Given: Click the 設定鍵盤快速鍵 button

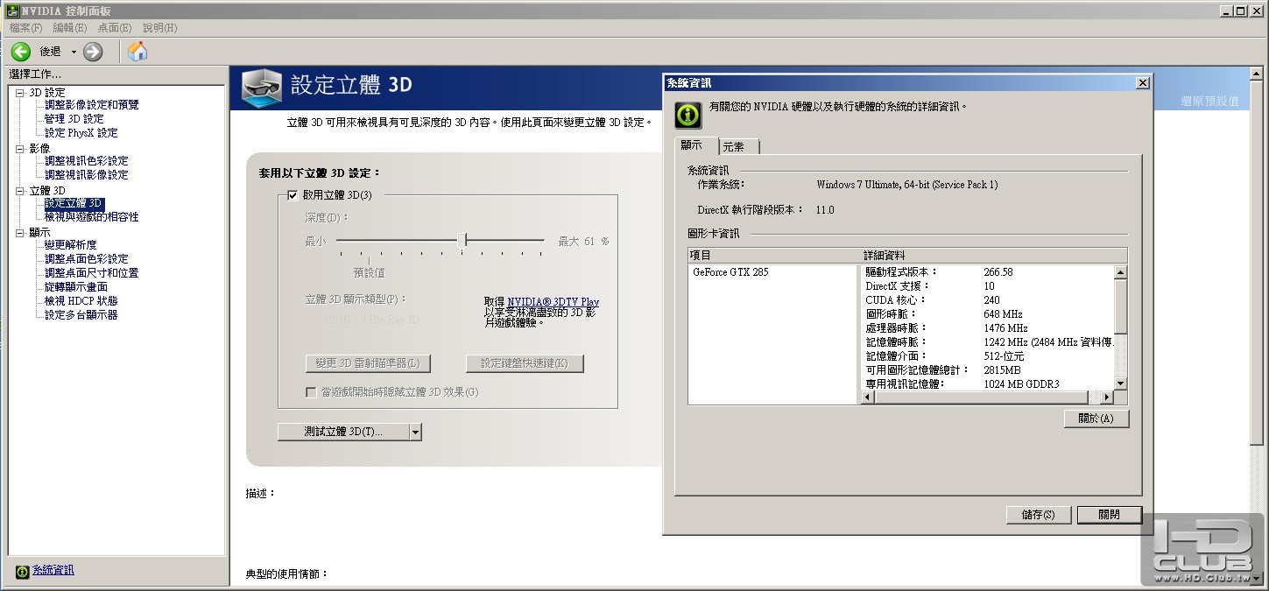Looking at the screenshot, I should 525,363.
